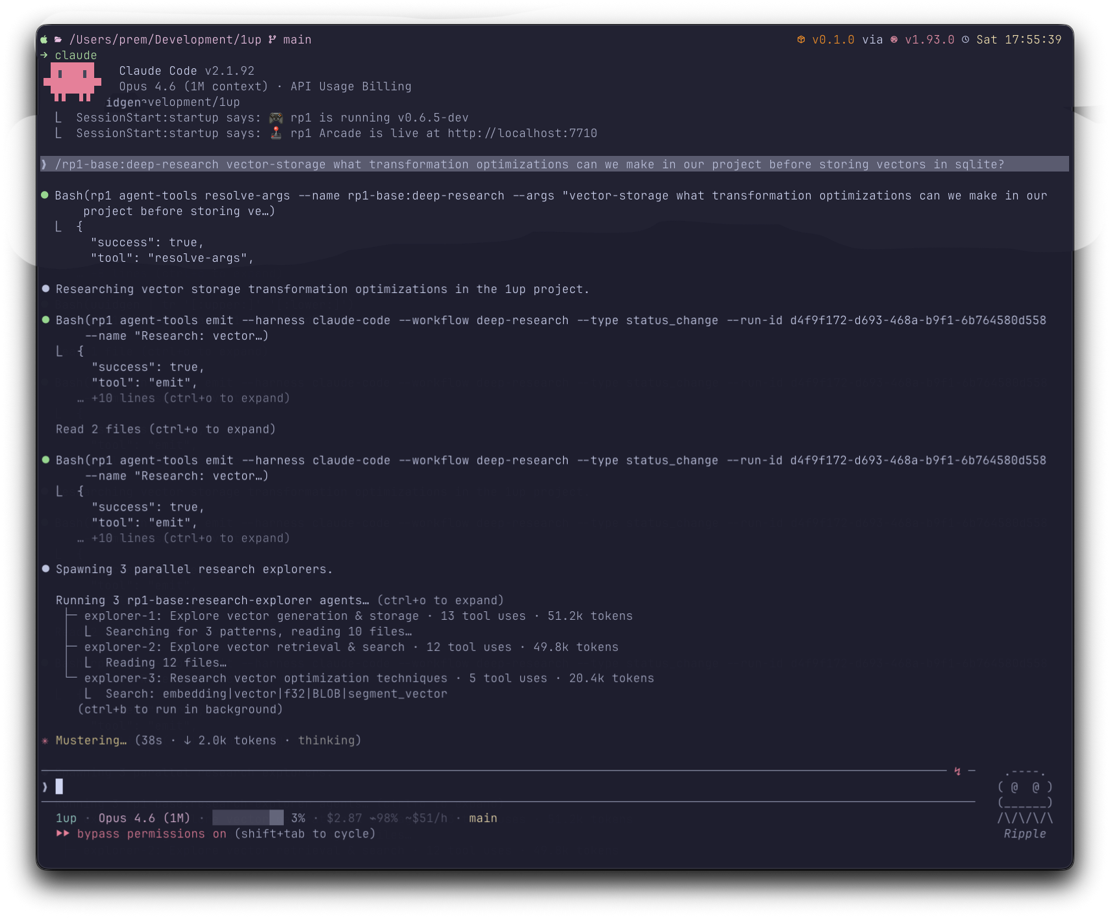Click the localhost:7710 Arcade link

(x=522, y=133)
